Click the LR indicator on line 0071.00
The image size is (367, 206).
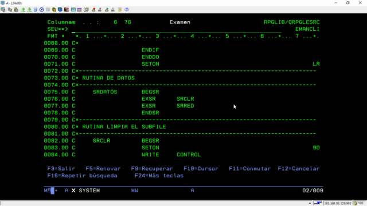coord(316,64)
